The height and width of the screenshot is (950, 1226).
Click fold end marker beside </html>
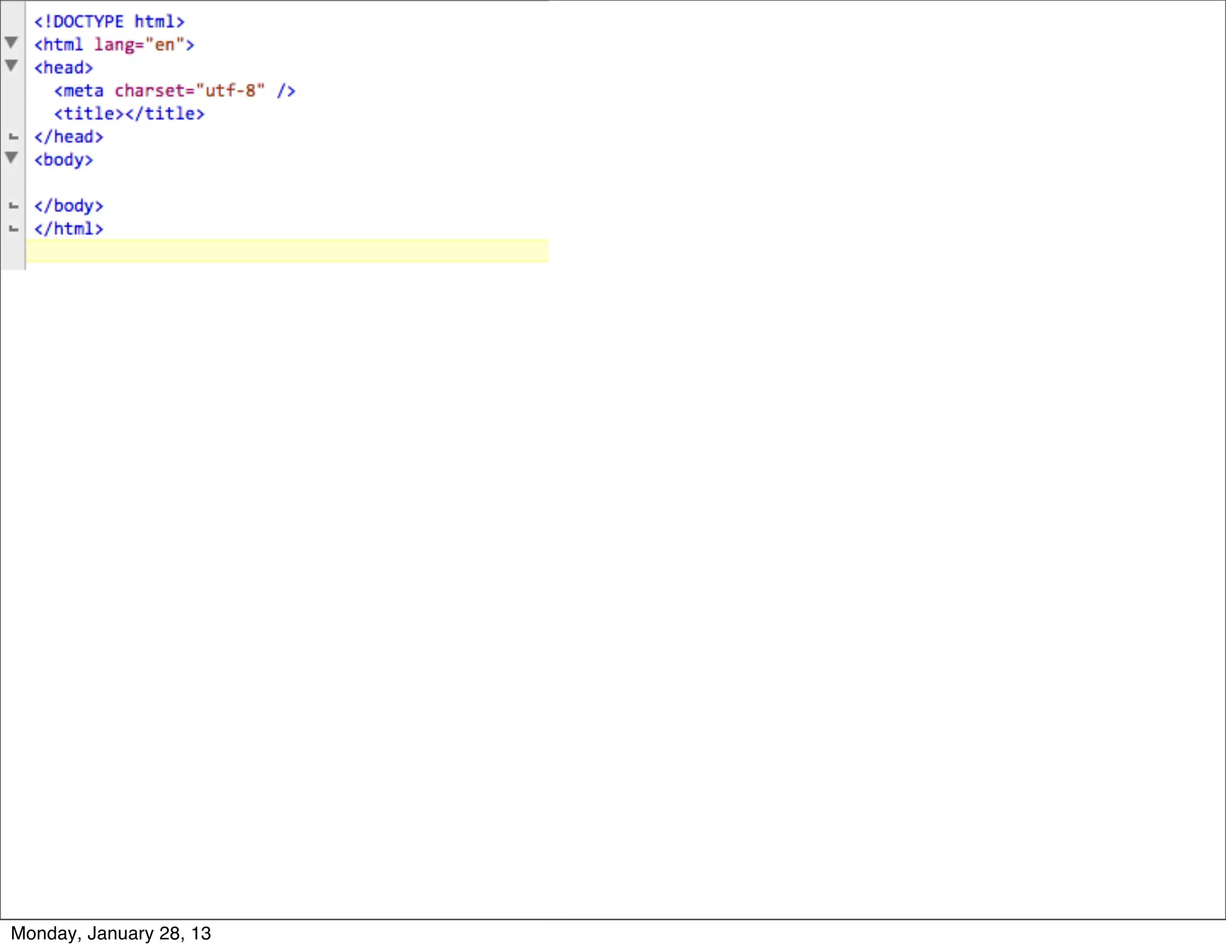[x=14, y=229]
